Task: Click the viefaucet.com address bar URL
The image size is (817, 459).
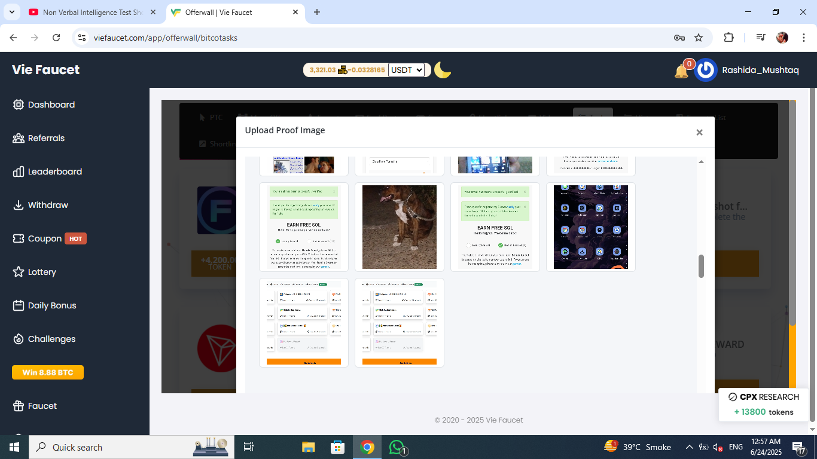Action: tap(166, 38)
